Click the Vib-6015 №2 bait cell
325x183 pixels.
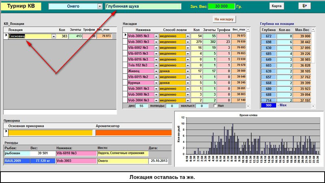(x=141, y=77)
